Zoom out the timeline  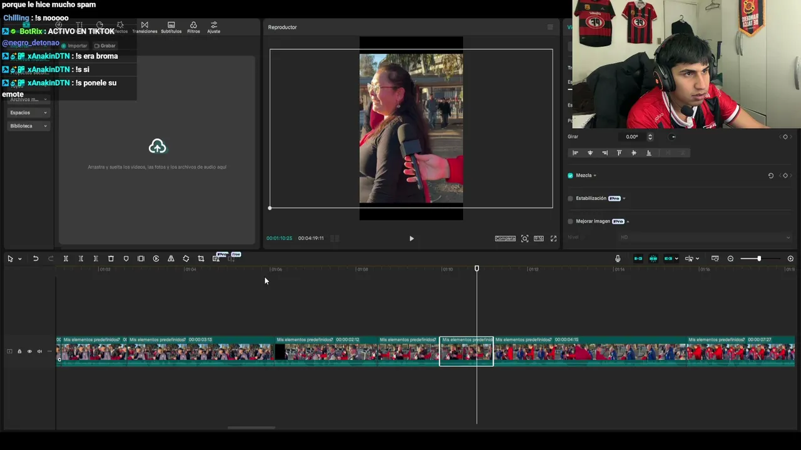tap(730, 259)
